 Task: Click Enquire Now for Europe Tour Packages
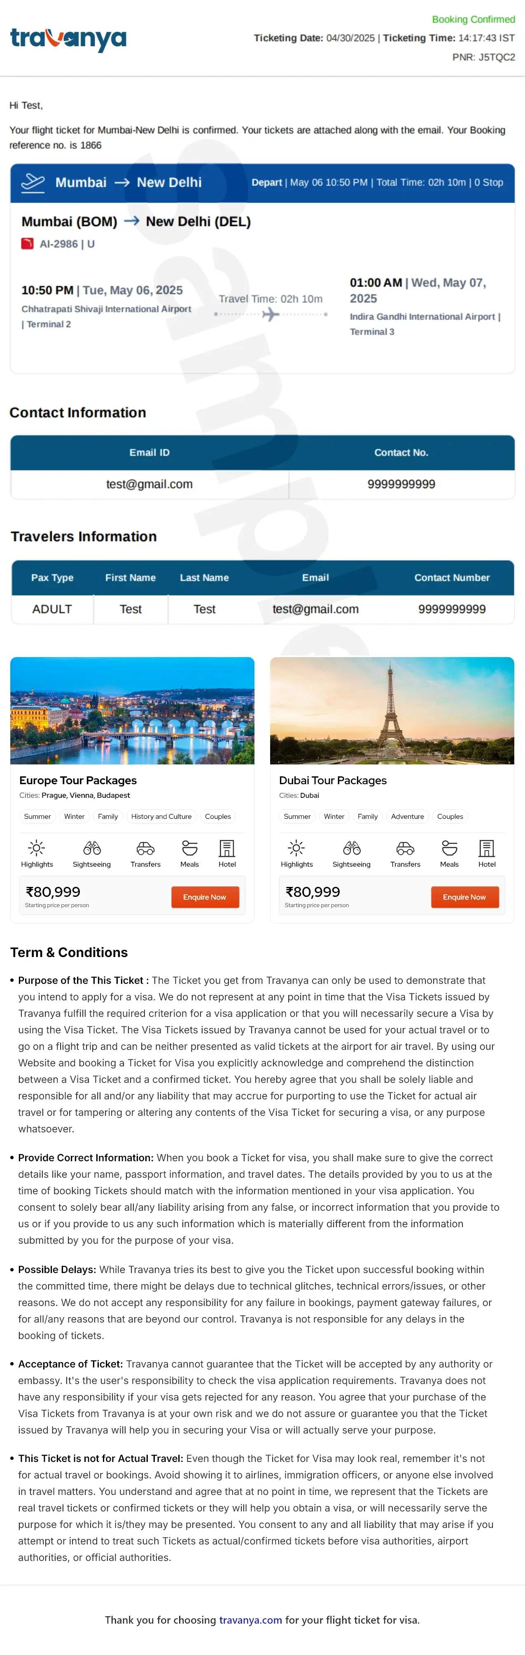tap(205, 896)
